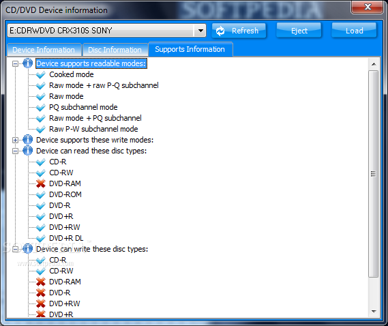Screen dimensions: 388x326
Task: Close the CD/DVD Device information window
Action: point(368,7)
